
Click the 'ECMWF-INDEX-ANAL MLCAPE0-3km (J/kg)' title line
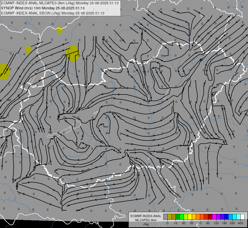click(x=60, y=3)
